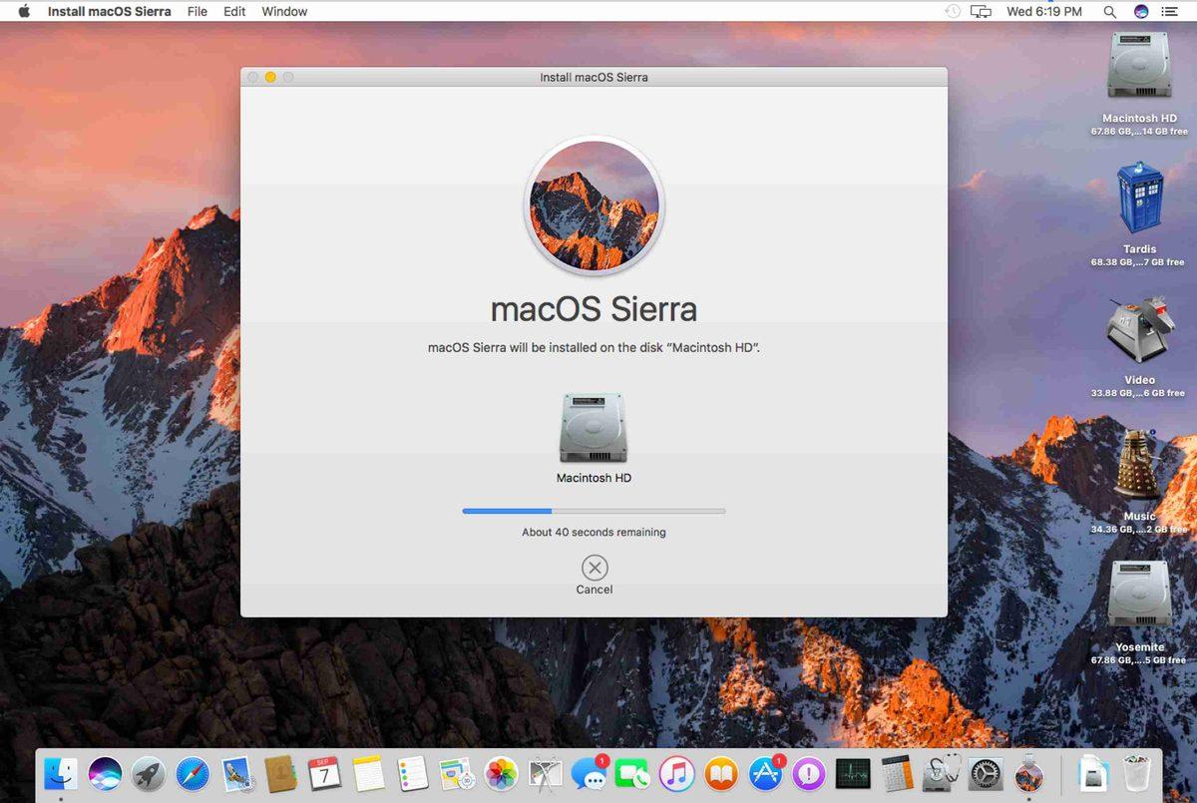Cancel the macOS Sierra installation

pos(594,568)
